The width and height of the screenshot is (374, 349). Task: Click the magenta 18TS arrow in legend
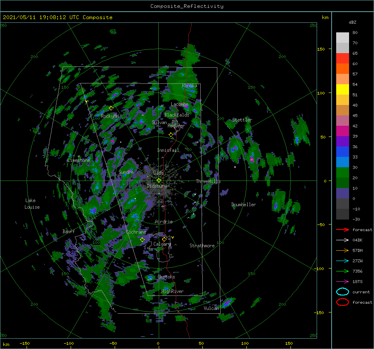(342, 281)
